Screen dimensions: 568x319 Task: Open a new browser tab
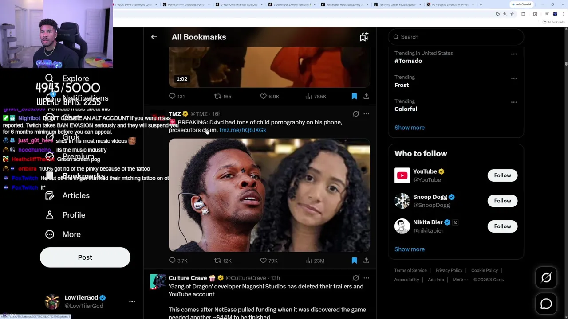click(x=481, y=4)
